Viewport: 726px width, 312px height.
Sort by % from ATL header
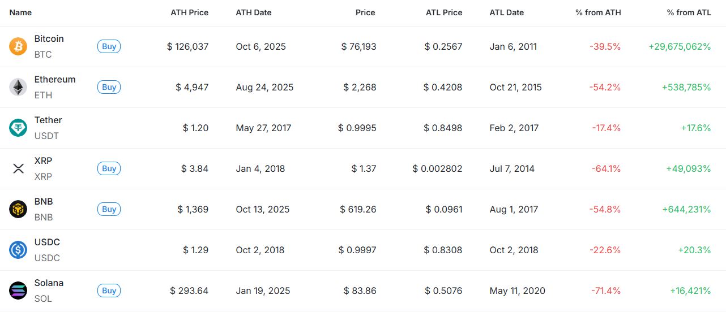(x=689, y=12)
